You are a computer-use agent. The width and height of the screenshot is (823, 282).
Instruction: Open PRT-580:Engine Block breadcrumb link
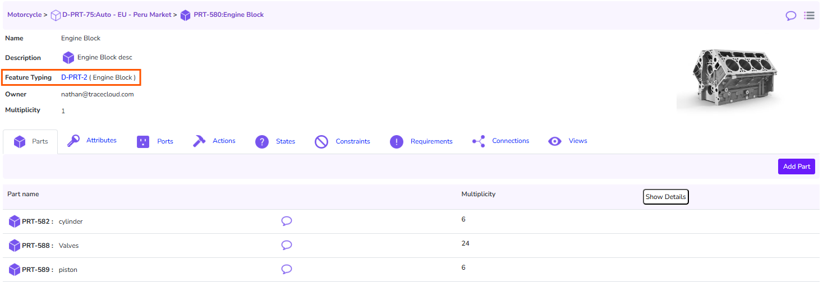tap(228, 15)
